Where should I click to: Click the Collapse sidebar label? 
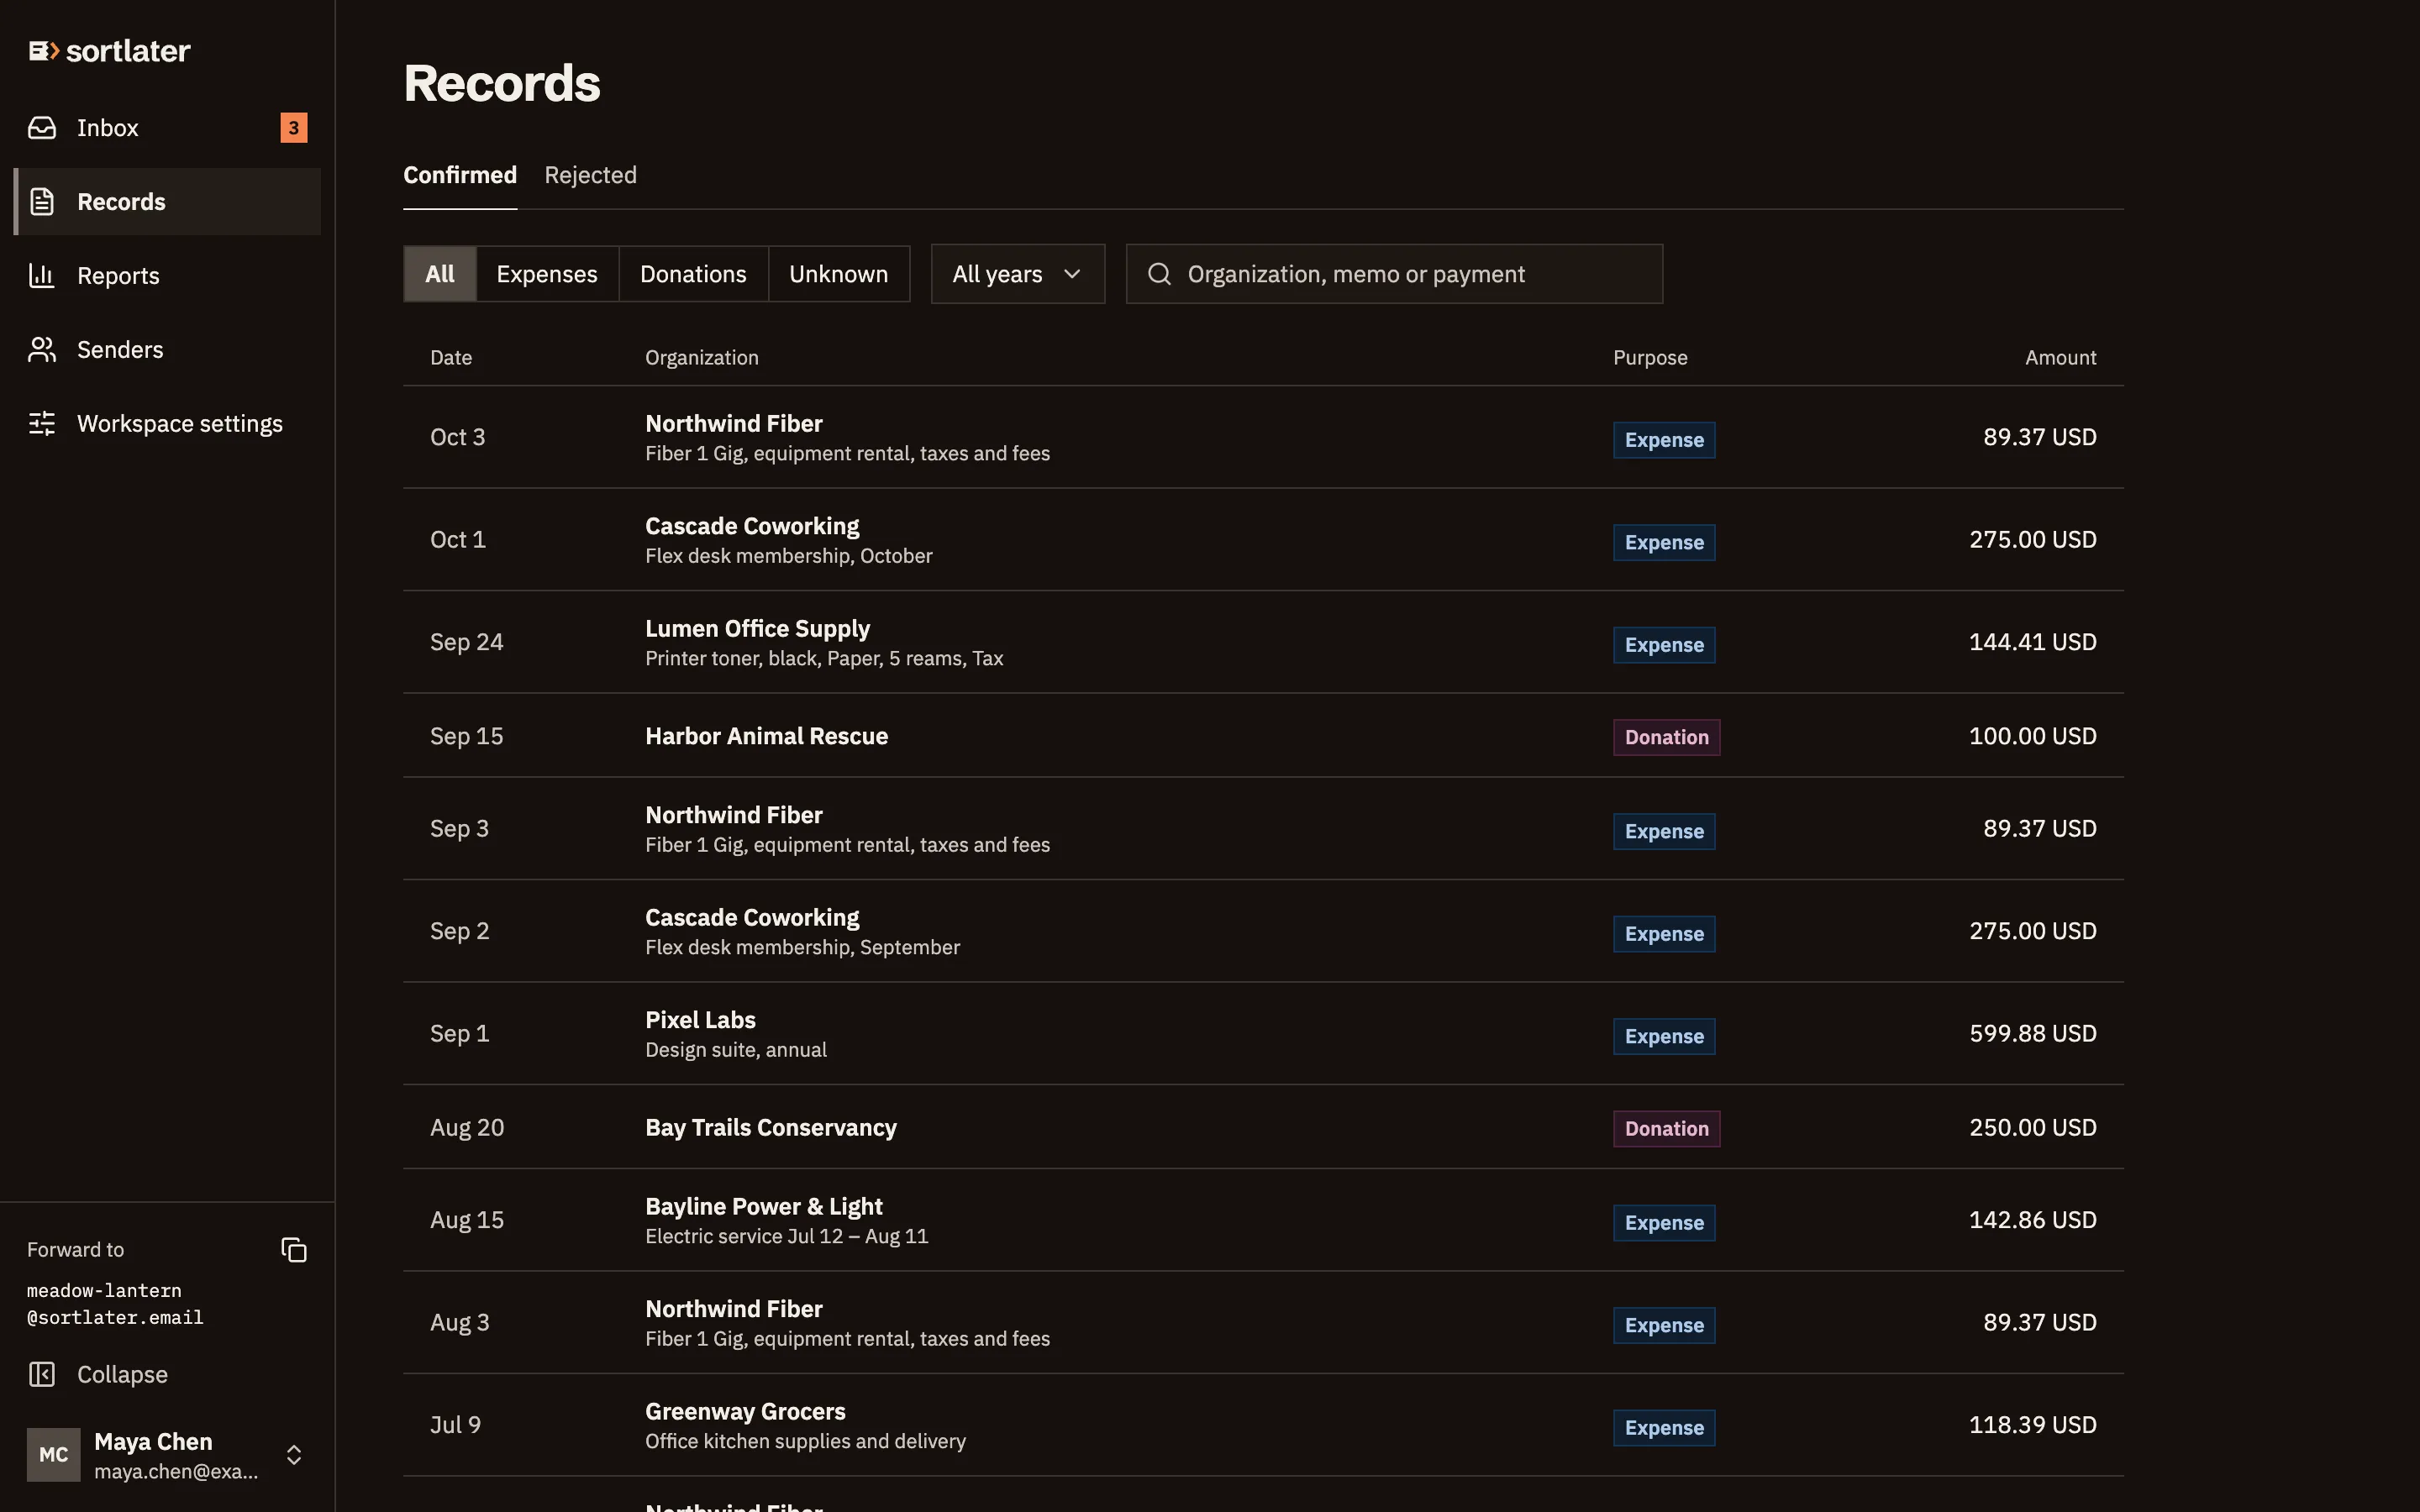(x=122, y=1375)
